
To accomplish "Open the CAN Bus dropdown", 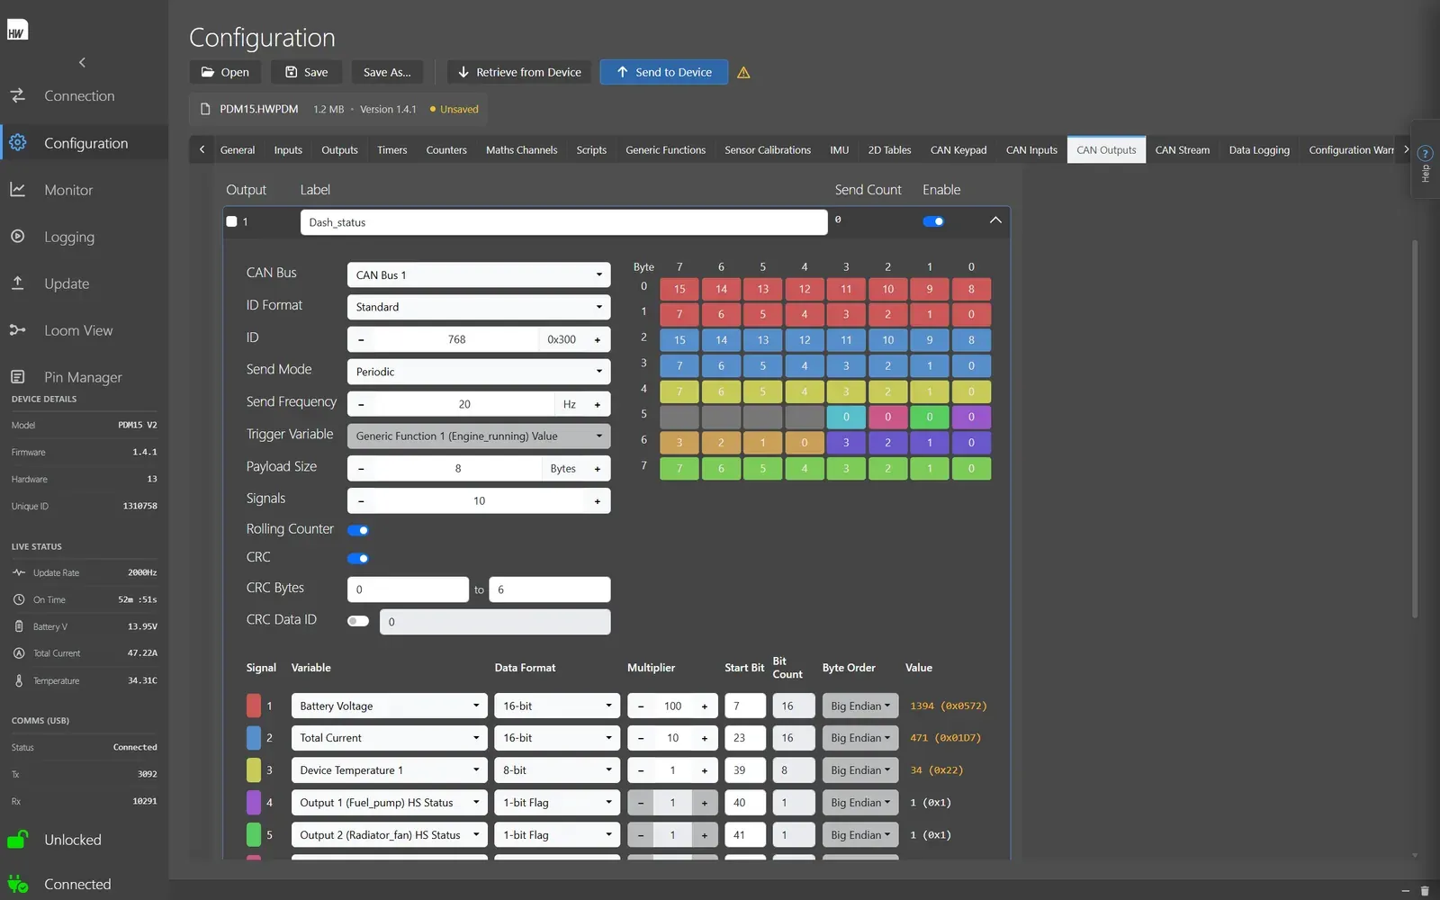I will (479, 274).
